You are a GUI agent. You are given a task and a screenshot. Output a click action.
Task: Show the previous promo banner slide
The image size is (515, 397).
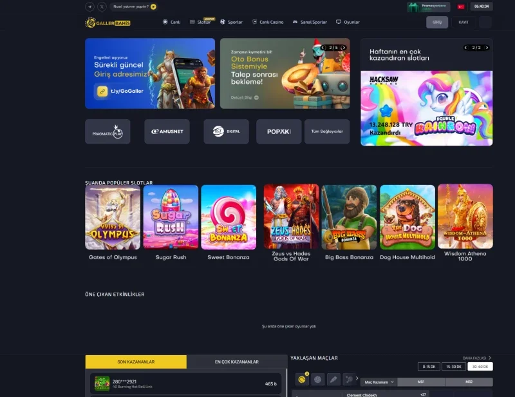tap(323, 48)
